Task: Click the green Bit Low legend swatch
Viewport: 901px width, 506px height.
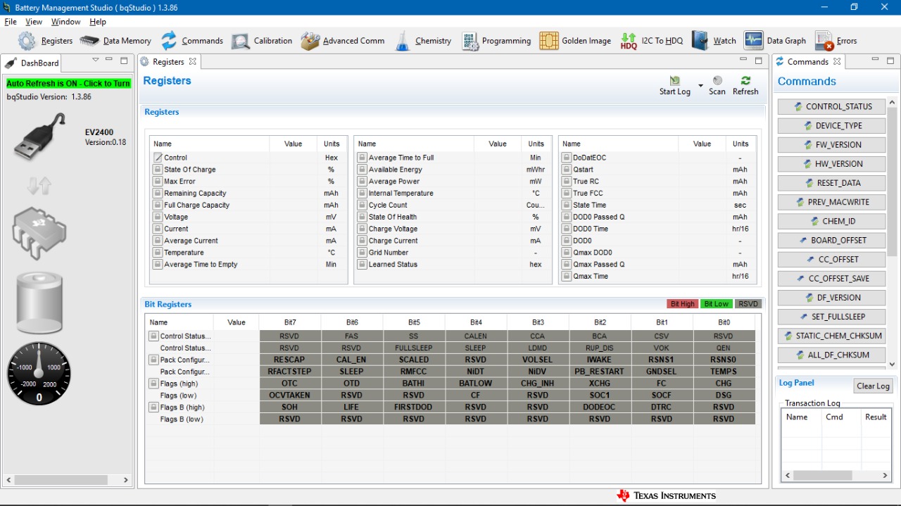Action: (x=717, y=304)
